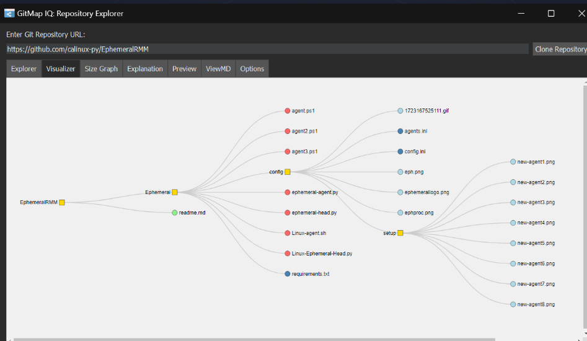
Task: Select the ephemerallogo.png node circle
Action: pyautogui.click(x=400, y=192)
